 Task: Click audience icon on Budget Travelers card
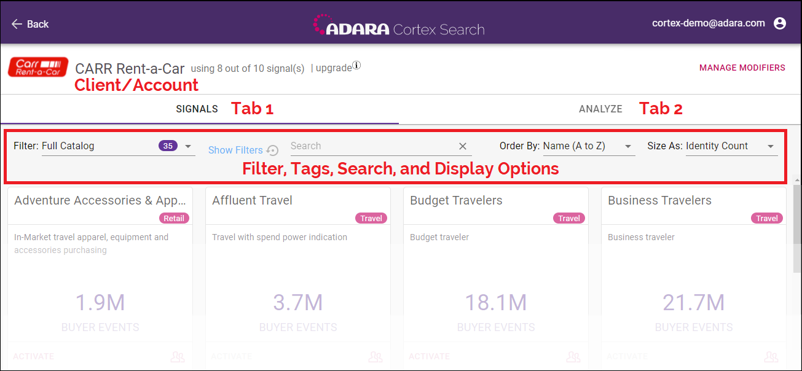coord(573,357)
